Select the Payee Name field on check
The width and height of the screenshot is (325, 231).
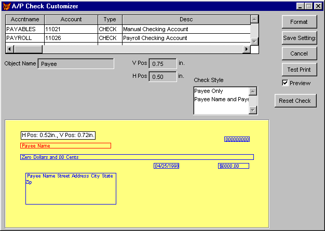(x=65, y=146)
